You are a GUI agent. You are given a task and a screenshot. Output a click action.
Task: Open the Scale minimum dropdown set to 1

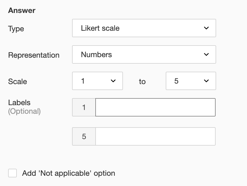(x=97, y=81)
